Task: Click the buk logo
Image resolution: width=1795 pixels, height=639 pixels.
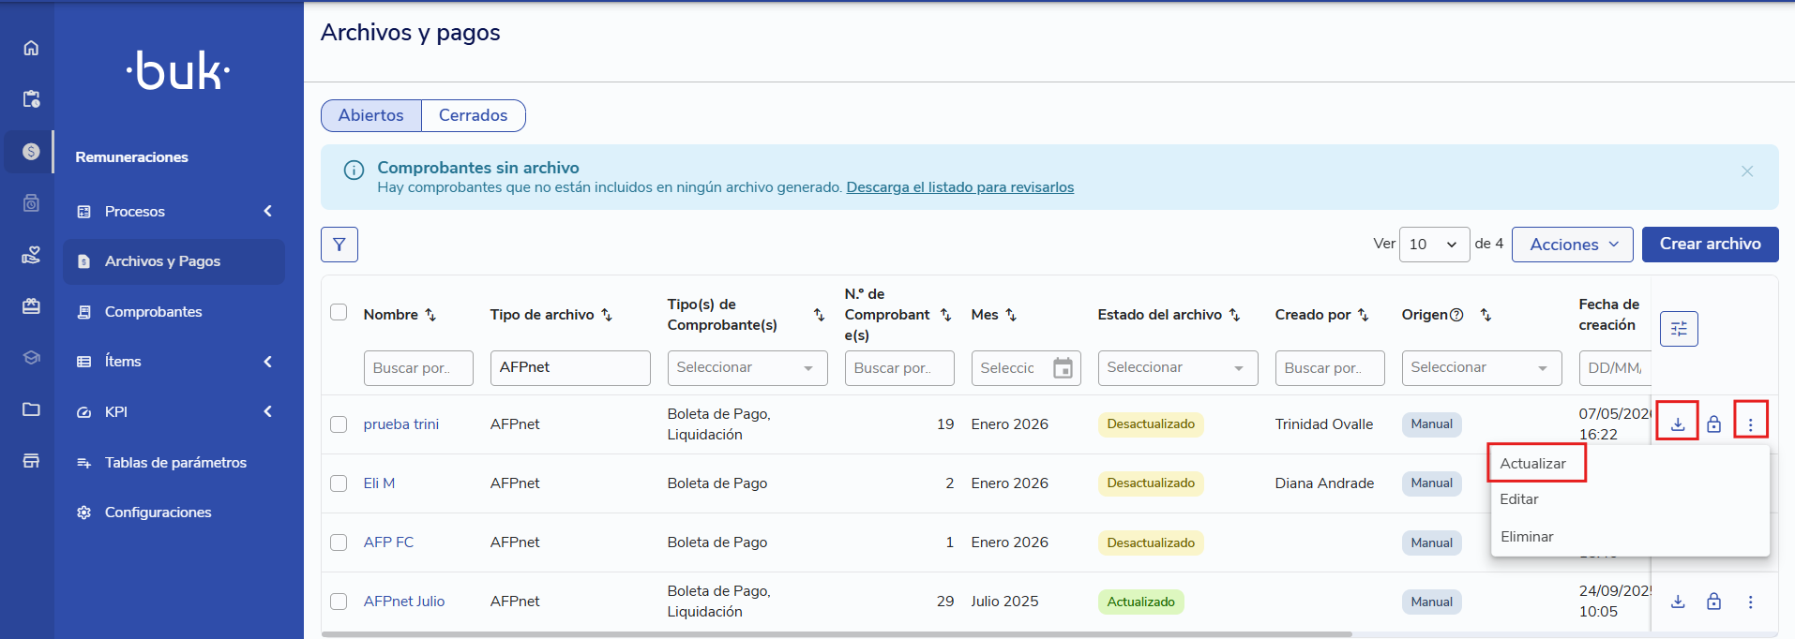Action: pyautogui.click(x=178, y=71)
